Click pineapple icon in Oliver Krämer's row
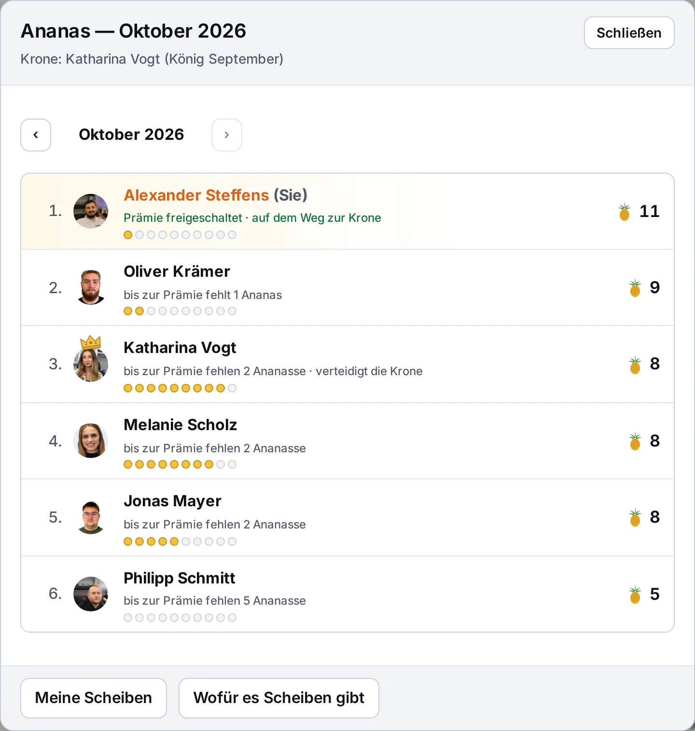 point(635,288)
